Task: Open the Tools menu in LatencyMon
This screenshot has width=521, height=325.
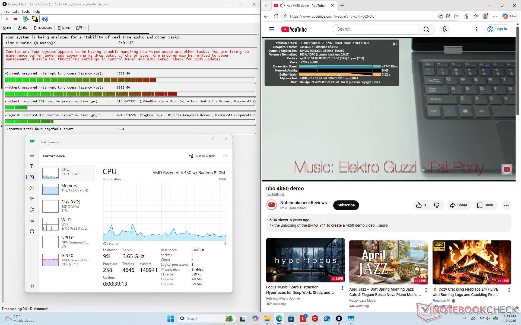Action: click(x=26, y=11)
